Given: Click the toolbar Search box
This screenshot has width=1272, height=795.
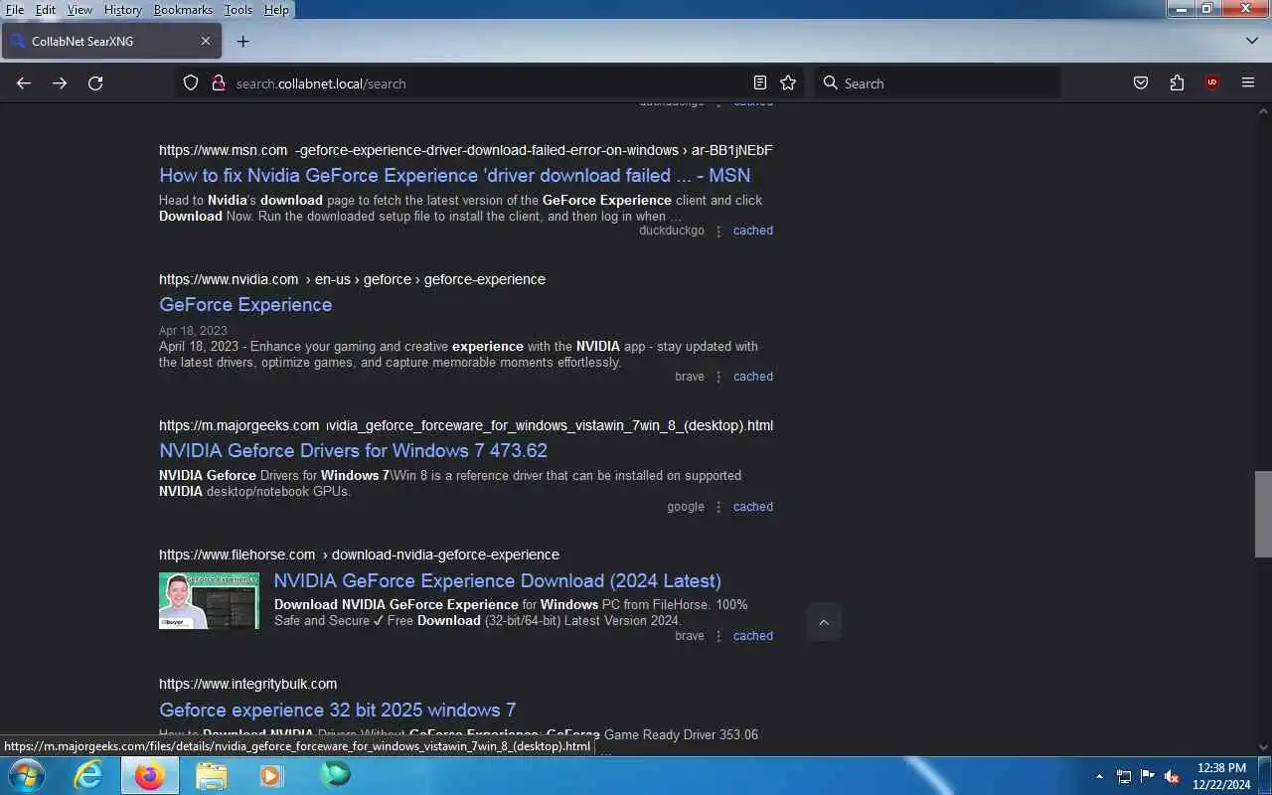Looking at the screenshot, I should coord(937,83).
